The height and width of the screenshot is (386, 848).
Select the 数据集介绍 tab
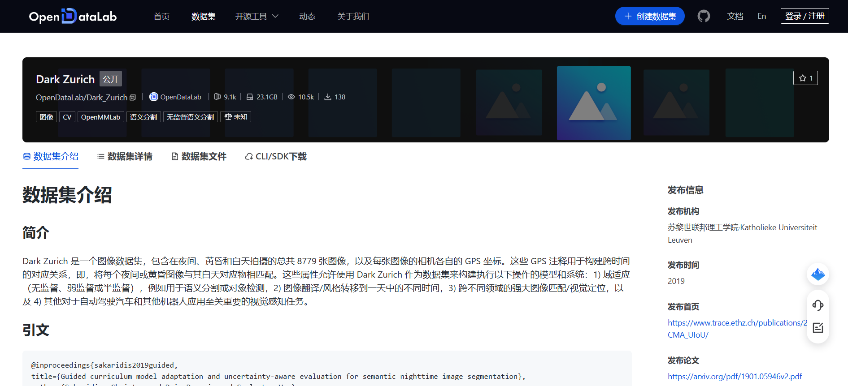(51, 156)
